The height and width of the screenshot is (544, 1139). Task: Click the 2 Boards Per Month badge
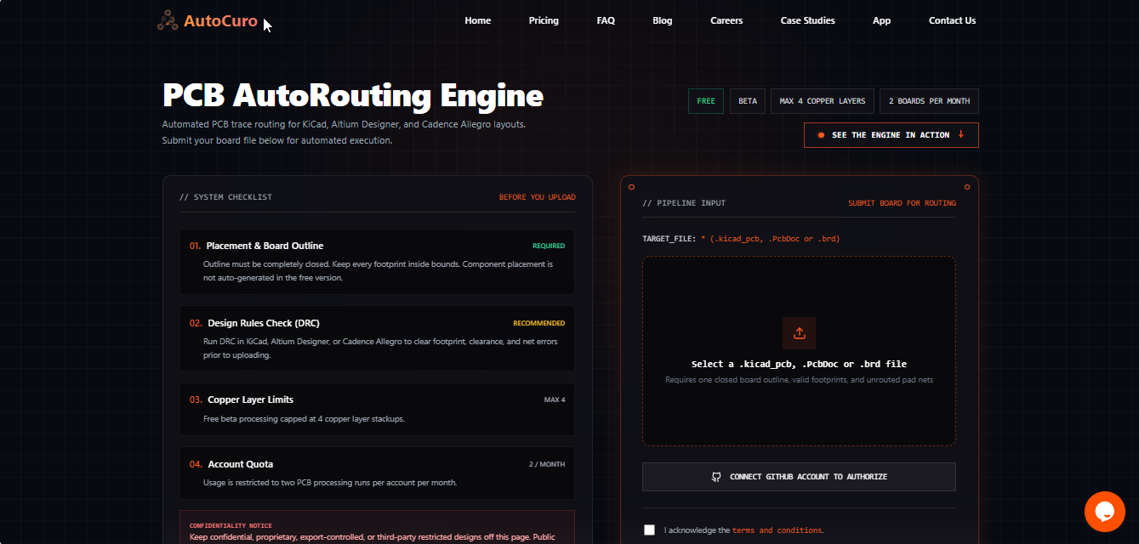[929, 101]
